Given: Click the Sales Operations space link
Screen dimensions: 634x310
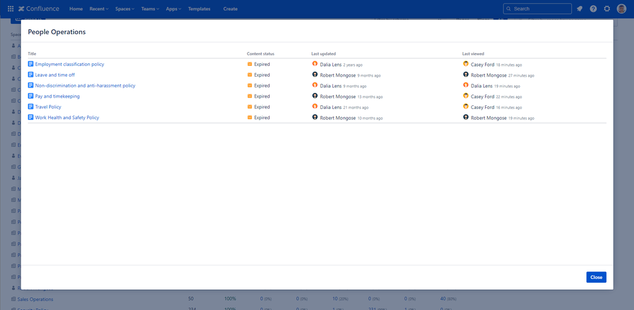Looking at the screenshot, I should pyautogui.click(x=35, y=299).
